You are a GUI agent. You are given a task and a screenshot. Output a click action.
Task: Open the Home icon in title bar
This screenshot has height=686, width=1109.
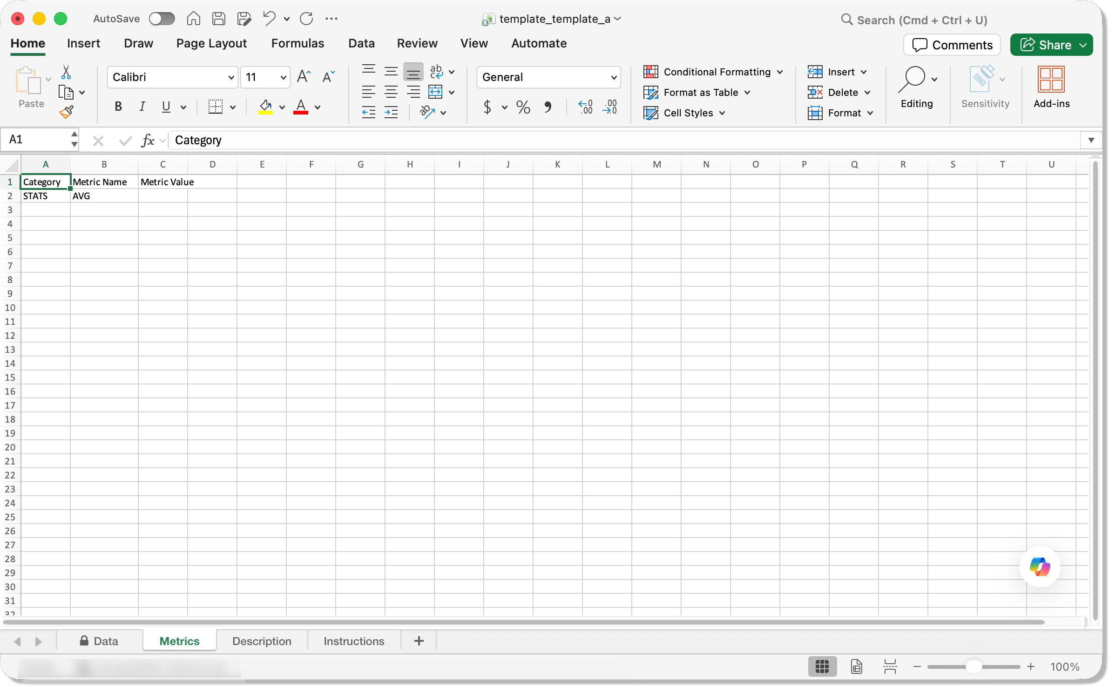click(x=194, y=19)
